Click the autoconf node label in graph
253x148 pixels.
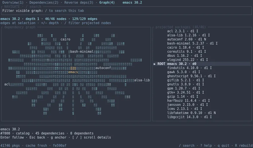(x=103, y=68)
